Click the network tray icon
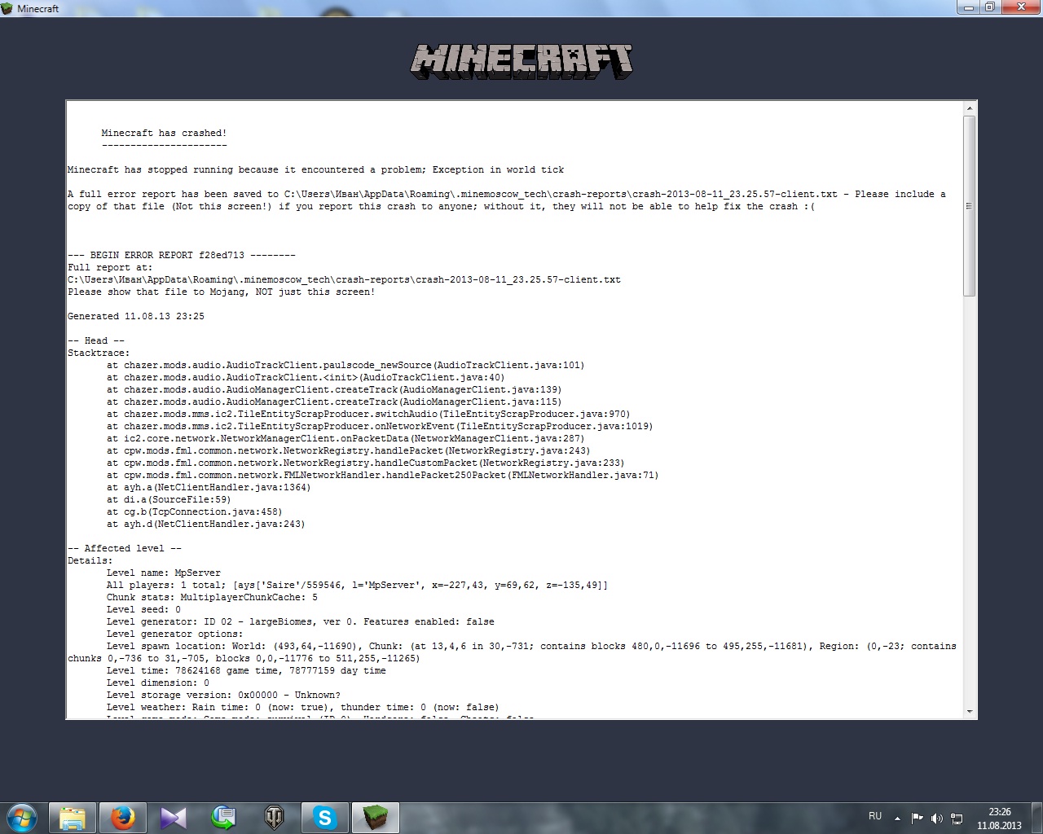Viewport: 1043px width, 834px height. pos(957,819)
